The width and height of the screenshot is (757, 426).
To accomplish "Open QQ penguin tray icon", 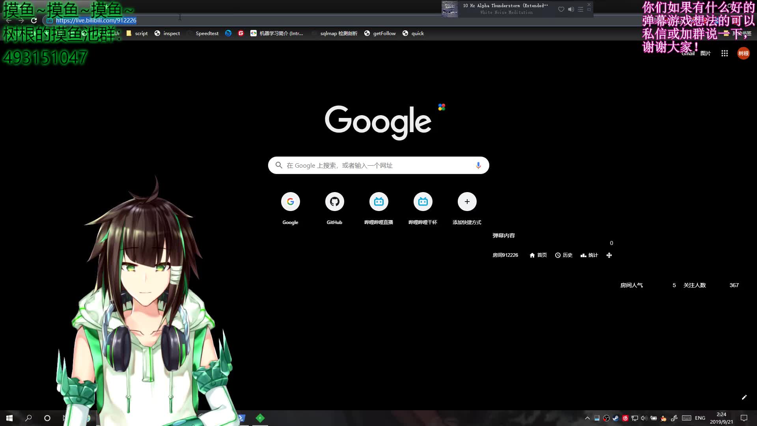I will pos(664,418).
